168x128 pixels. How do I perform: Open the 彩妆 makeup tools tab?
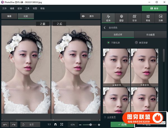[x=134, y=18]
